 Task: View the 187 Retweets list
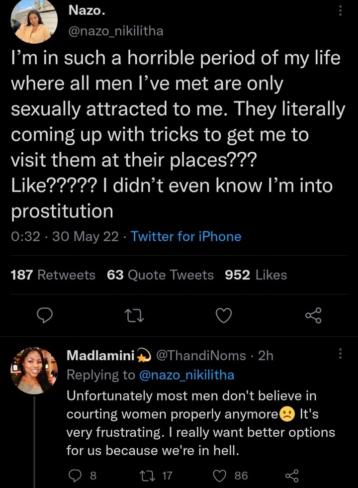[53, 275]
